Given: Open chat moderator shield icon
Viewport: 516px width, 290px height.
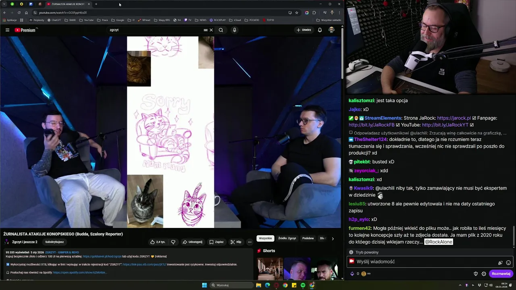Looking at the screenshot, I should [476, 274].
